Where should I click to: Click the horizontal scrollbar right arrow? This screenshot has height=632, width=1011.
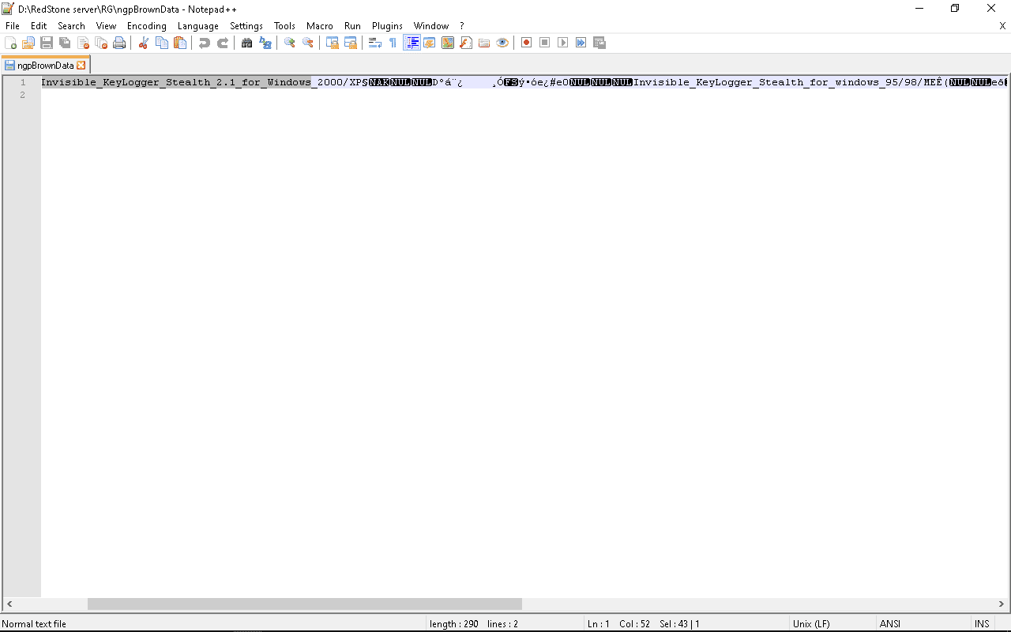[1002, 604]
